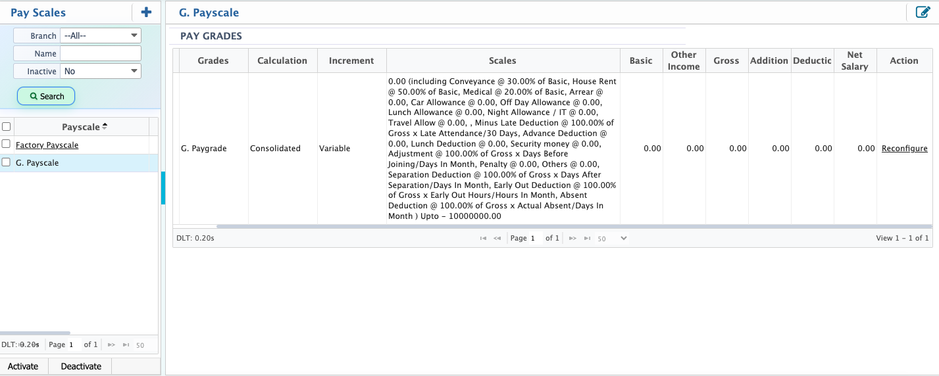
Task: Click the View 1 - 1 of 1 status
Action: point(902,238)
